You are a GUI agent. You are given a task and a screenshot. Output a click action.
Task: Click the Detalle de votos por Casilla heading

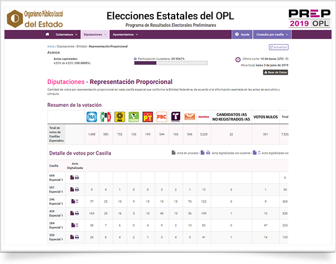tap(80, 153)
